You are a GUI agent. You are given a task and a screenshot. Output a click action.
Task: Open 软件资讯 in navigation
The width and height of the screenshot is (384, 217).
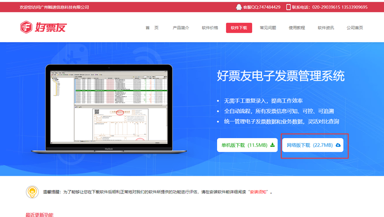click(x=326, y=28)
